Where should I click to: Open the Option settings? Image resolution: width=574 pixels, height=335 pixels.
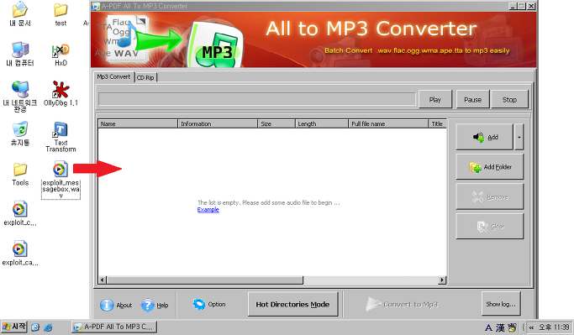(x=209, y=304)
